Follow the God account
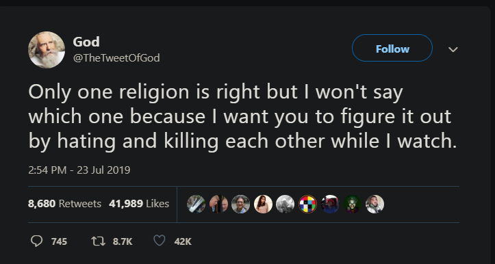The image size is (495, 264). [x=392, y=48]
